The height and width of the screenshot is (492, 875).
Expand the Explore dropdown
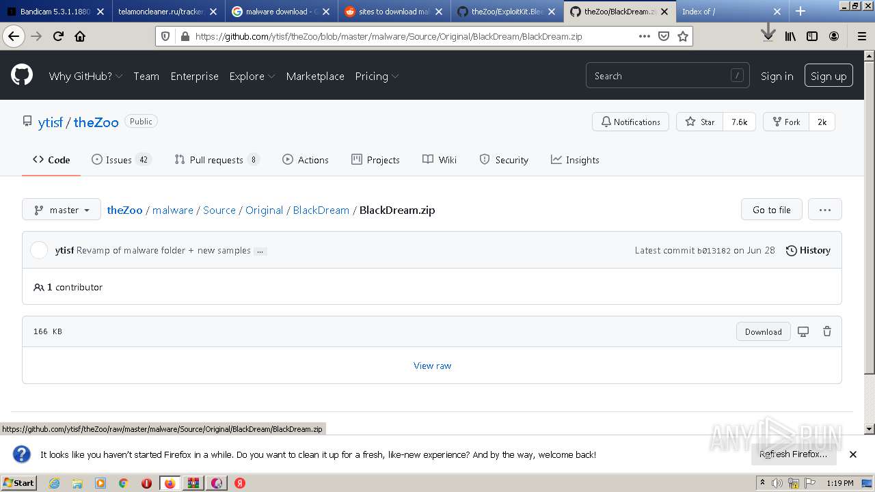tap(252, 76)
